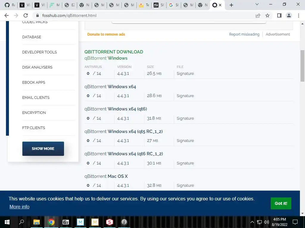
Task: Open Signature for the 30.1 MB file
Action: (185, 163)
